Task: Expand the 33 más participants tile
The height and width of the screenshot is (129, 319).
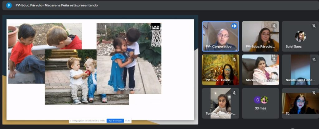Action: click(260, 103)
